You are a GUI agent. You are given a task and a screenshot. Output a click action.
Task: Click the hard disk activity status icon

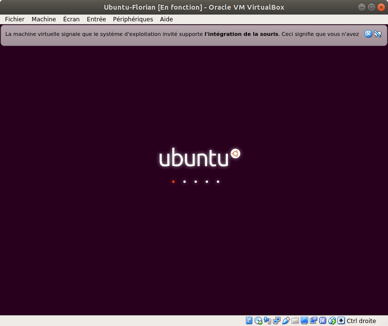click(x=249, y=321)
